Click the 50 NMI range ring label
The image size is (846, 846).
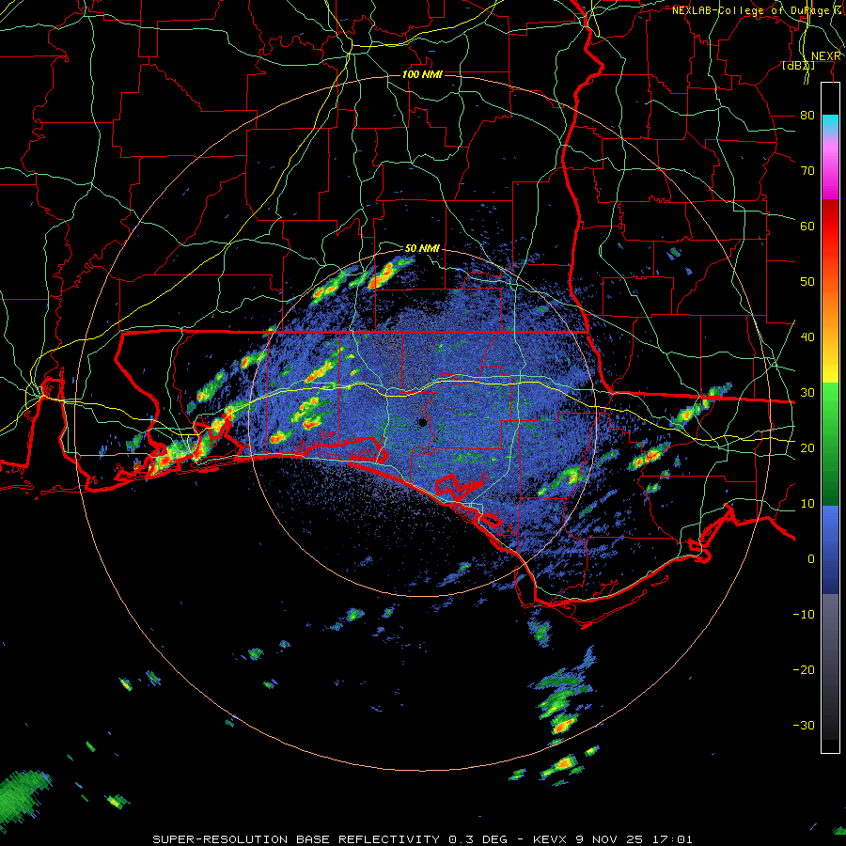[x=422, y=249]
